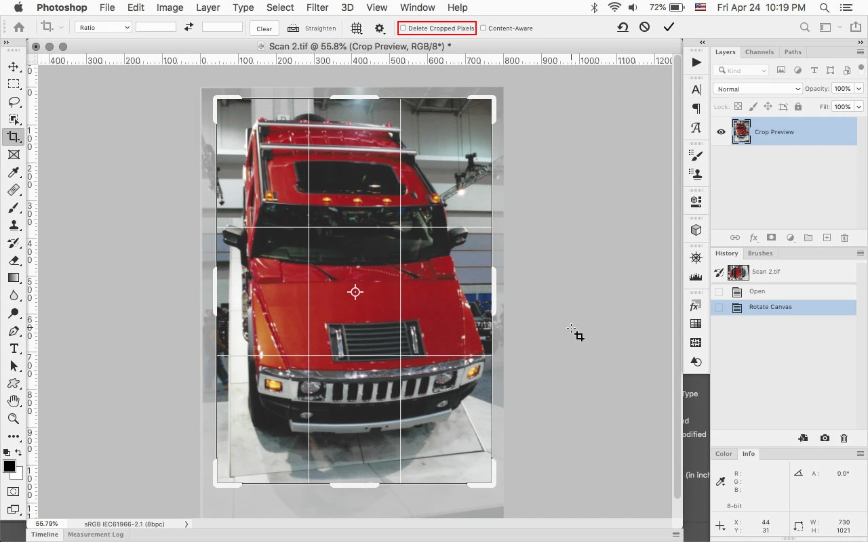This screenshot has width=868, height=542.
Task: Switch to the Color panel tab
Action: pyautogui.click(x=724, y=454)
